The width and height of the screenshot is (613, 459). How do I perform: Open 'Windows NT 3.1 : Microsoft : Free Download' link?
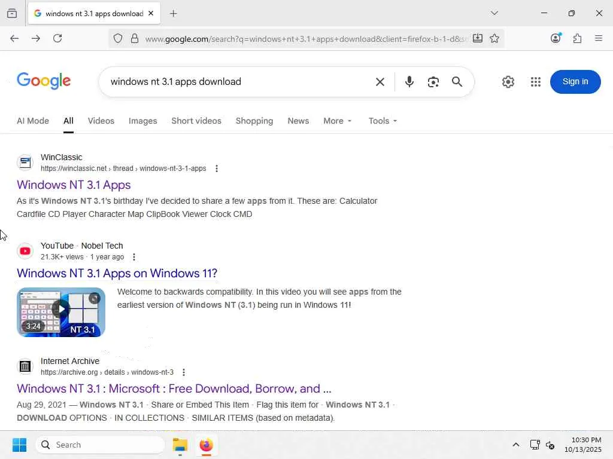[174, 388]
